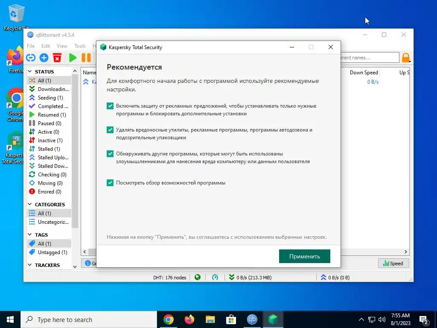
Task: Open the Edit menu in qBittorrent
Action: pyautogui.click(x=45, y=46)
